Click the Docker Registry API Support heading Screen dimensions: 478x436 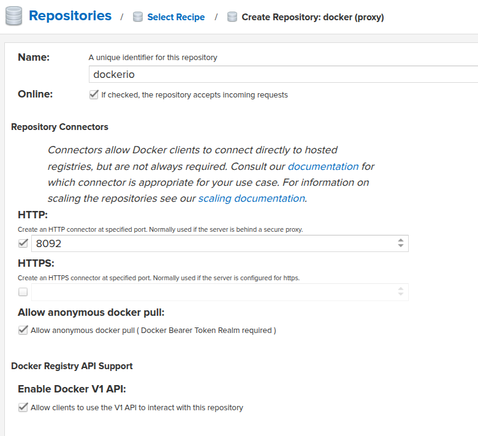tap(72, 366)
